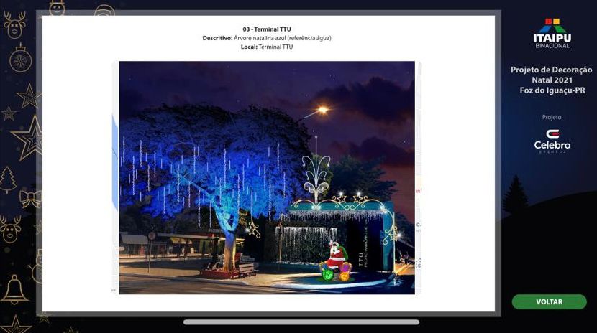
Task: Click the Celebra Eventos logo
Action: pyautogui.click(x=552, y=141)
